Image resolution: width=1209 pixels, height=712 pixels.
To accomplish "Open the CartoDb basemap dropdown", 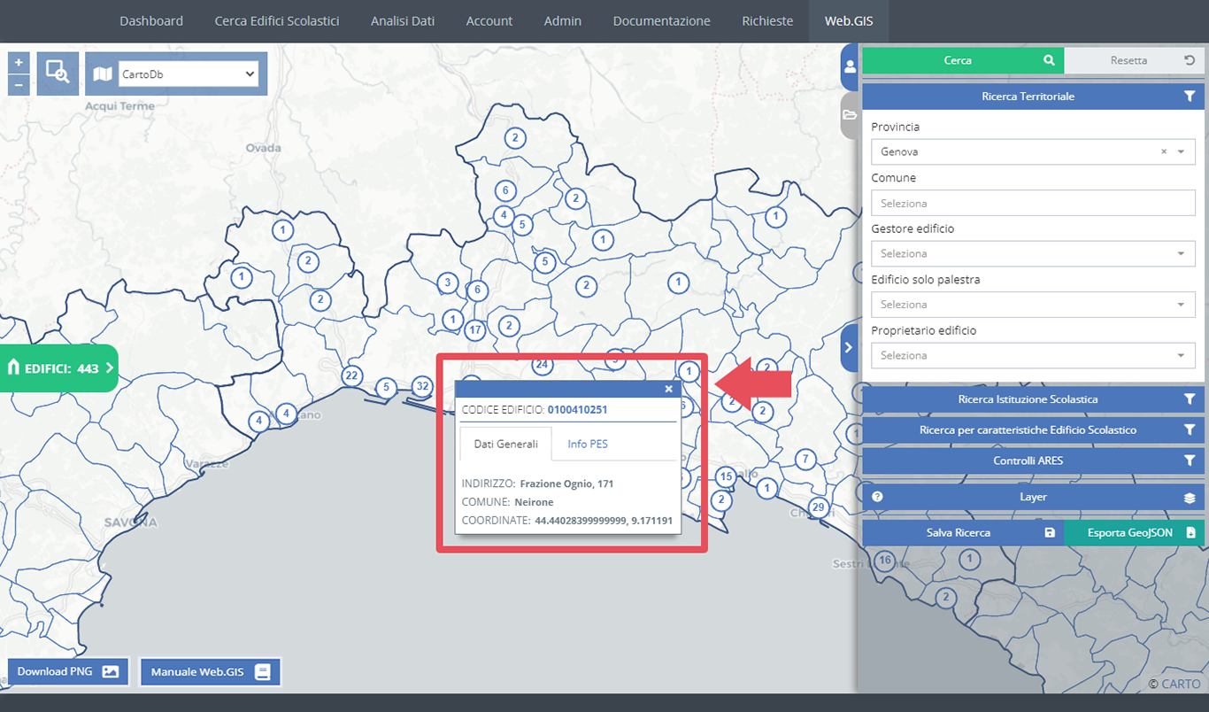I will [x=188, y=74].
